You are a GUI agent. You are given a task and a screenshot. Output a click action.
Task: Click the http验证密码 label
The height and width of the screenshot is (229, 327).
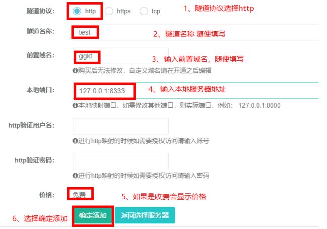pos(35,160)
